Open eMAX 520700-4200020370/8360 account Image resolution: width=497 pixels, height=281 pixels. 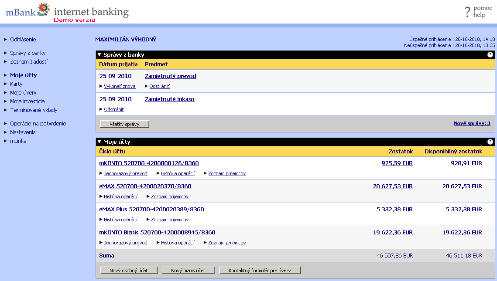click(145, 186)
